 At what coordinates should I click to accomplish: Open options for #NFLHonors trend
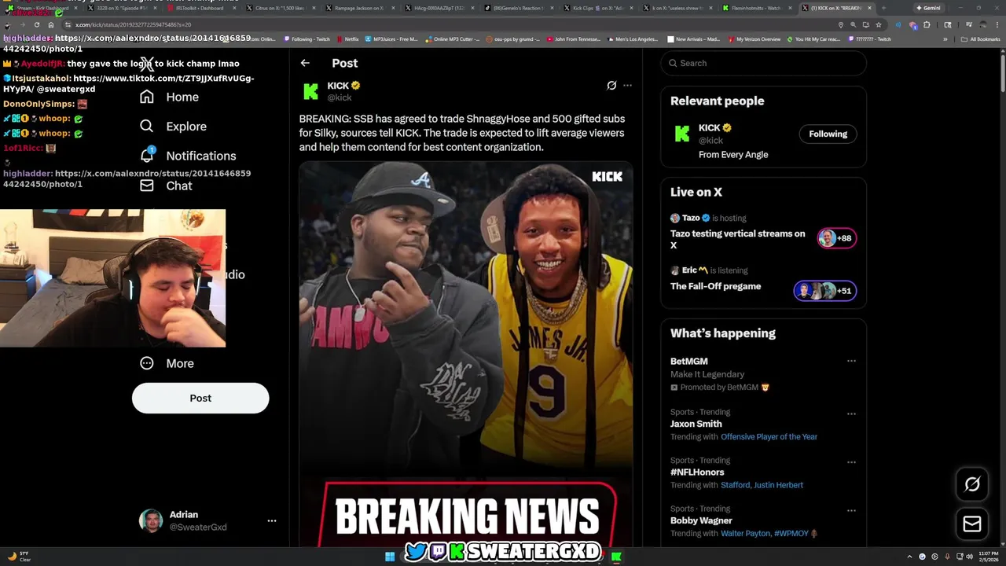pyautogui.click(x=851, y=462)
